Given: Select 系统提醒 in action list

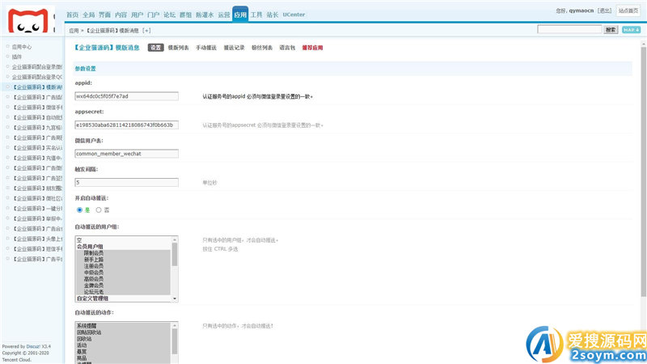Looking at the screenshot, I should tap(123, 326).
